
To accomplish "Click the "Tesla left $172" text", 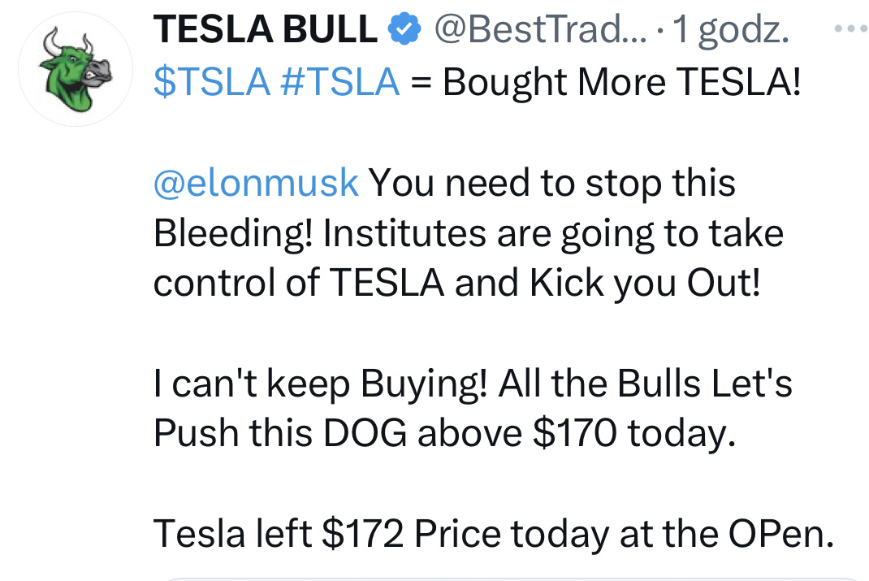I will [x=281, y=533].
